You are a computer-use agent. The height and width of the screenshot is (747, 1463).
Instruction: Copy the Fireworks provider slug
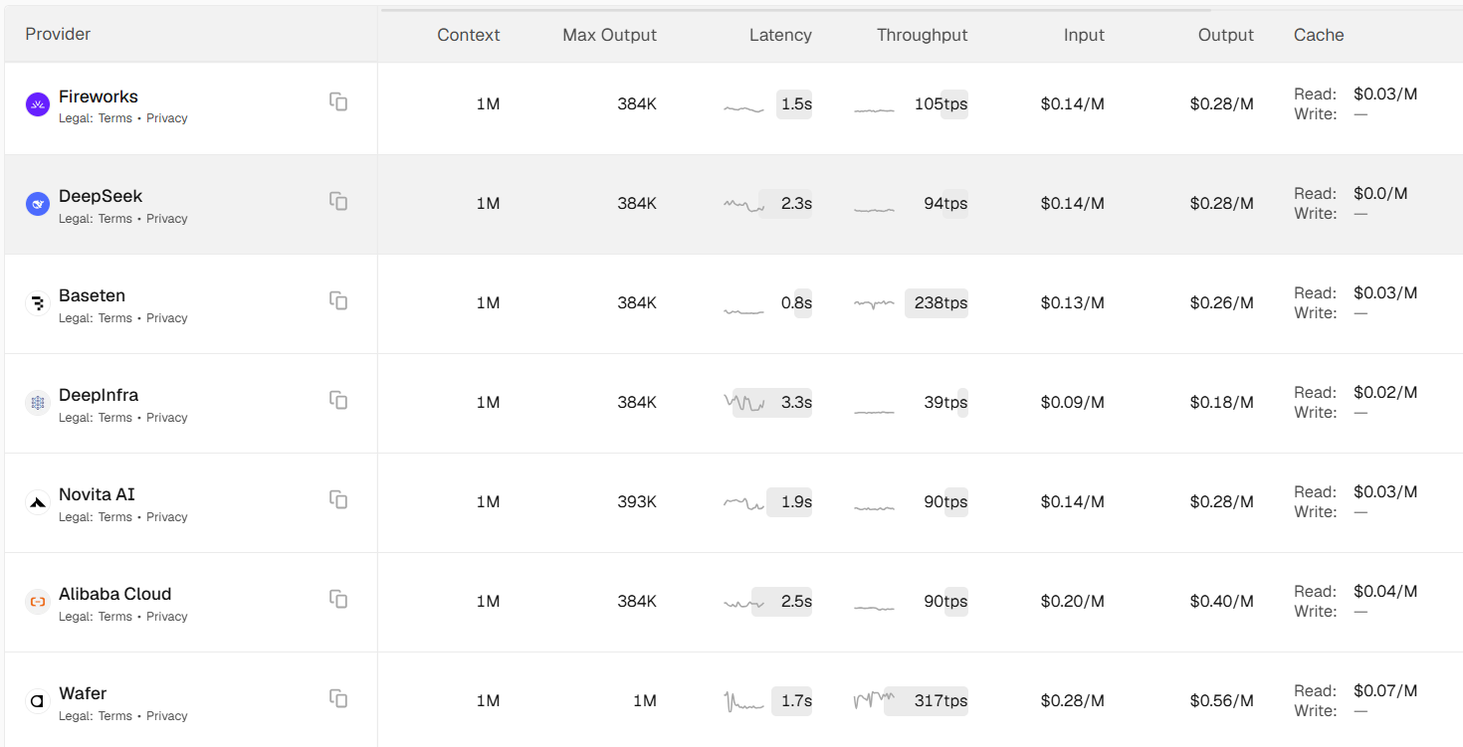pos(338,101)
